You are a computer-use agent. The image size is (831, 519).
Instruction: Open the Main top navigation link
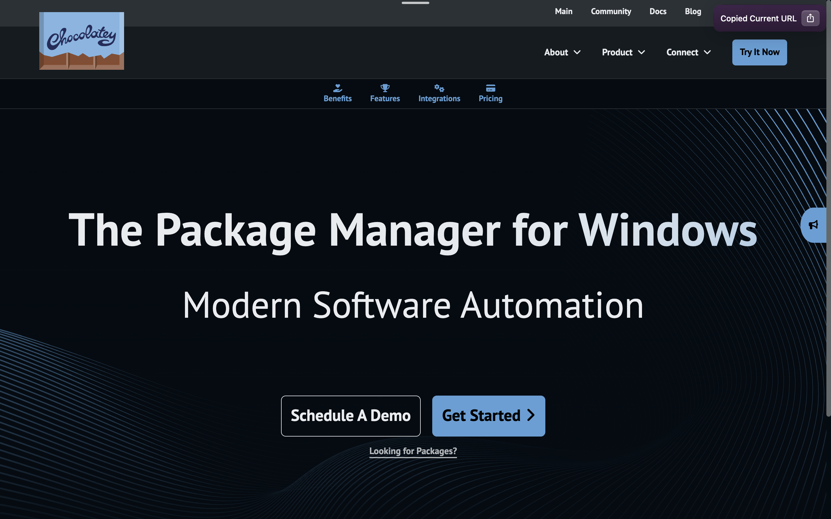click(x=564, y=11)
